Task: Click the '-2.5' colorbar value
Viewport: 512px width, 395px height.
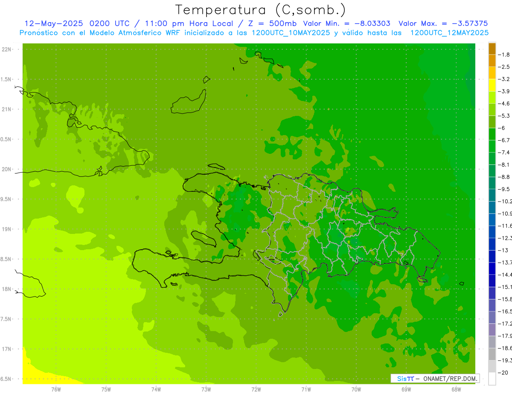Action: [504, 67]
